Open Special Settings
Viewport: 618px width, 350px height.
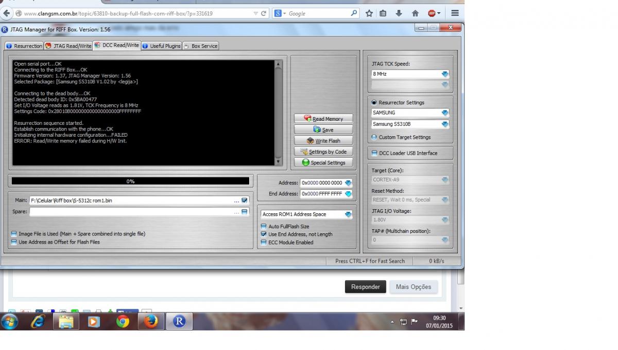pyautogui.click(x=323, y=162)
